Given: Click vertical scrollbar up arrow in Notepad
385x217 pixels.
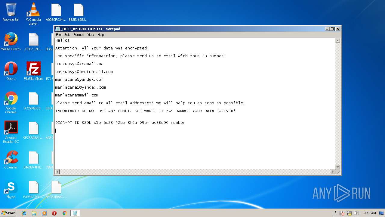Looking at the screenshot, I should [338, 41].
